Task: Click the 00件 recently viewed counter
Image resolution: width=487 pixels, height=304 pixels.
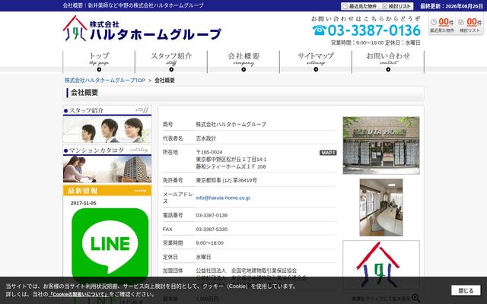Action: click(442, 25)
